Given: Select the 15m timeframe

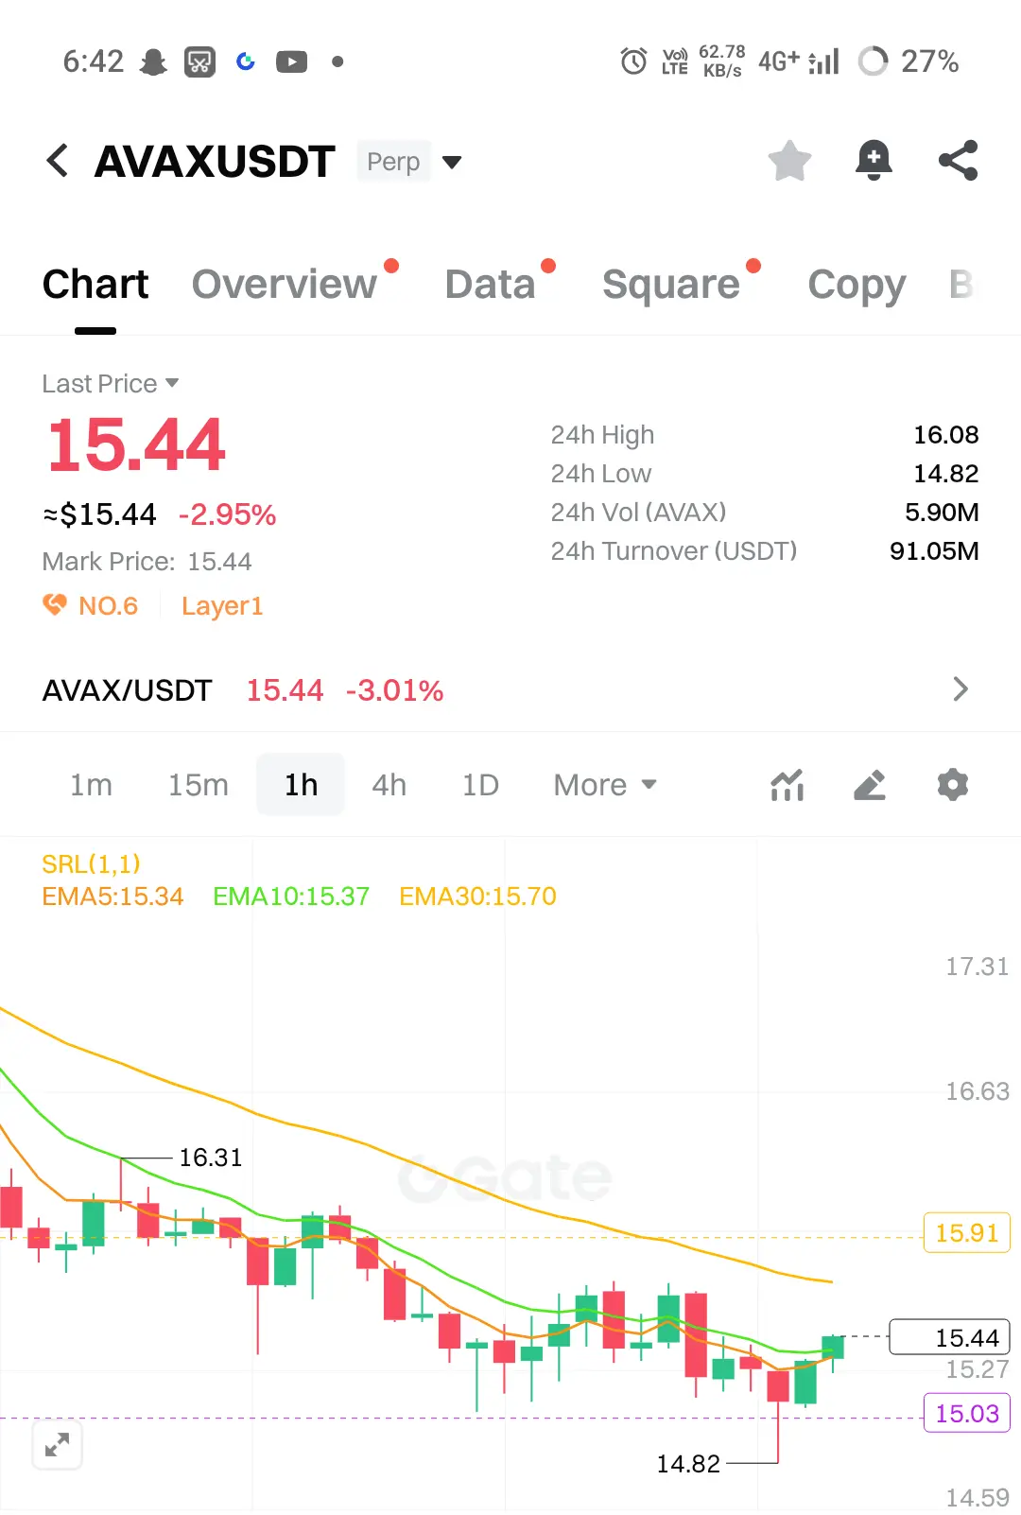Looking at the screenshot, I should pos(198,785).
